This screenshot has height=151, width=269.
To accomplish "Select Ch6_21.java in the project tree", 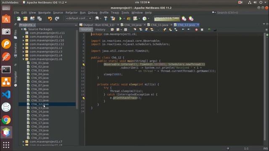I will pyautogui.click(x=40, y=138).
